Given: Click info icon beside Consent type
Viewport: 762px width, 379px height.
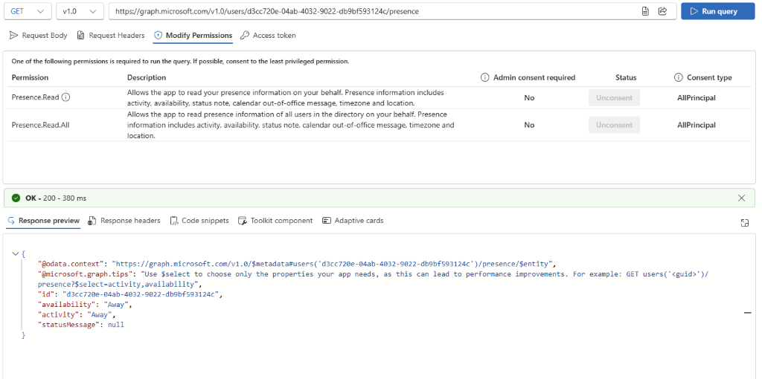Looking at the screenshot, I should 679,77.
